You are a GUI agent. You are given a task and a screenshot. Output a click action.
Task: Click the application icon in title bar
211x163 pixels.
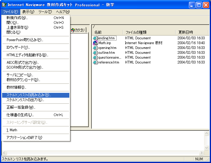click(4, 5)
